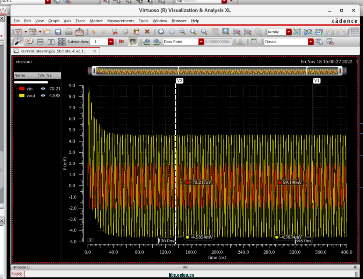This screenshot has height=279, width=363.
Task: Click the undo arrow icon
Action: 93,32
